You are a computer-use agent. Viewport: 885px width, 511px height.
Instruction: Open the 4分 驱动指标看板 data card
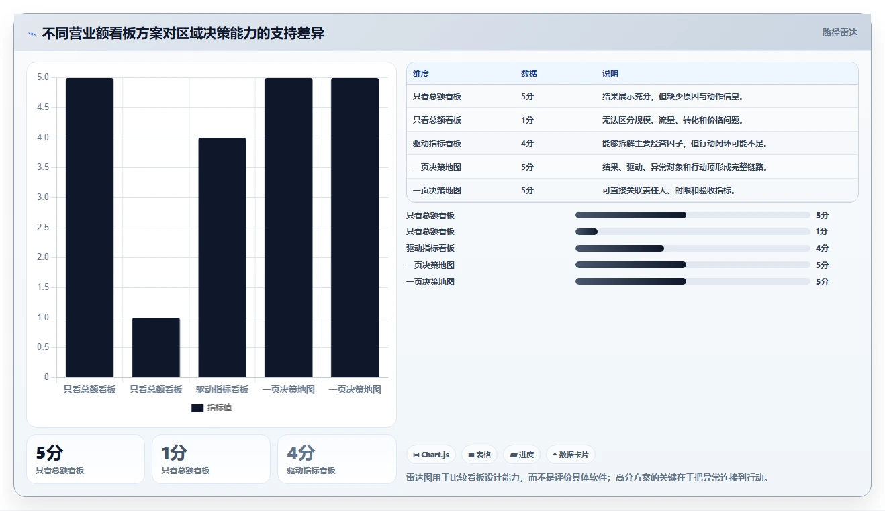[336, 459]
